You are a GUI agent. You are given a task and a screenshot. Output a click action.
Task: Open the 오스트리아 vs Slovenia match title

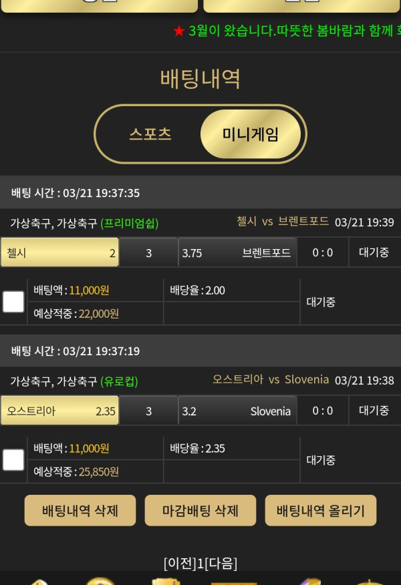click(x=271, y=379)
